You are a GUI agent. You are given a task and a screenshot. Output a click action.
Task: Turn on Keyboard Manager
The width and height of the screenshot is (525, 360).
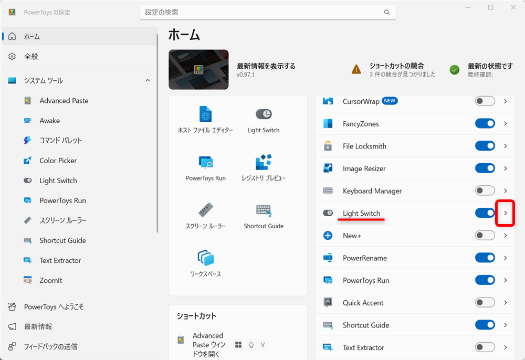(x=485, y=190)
